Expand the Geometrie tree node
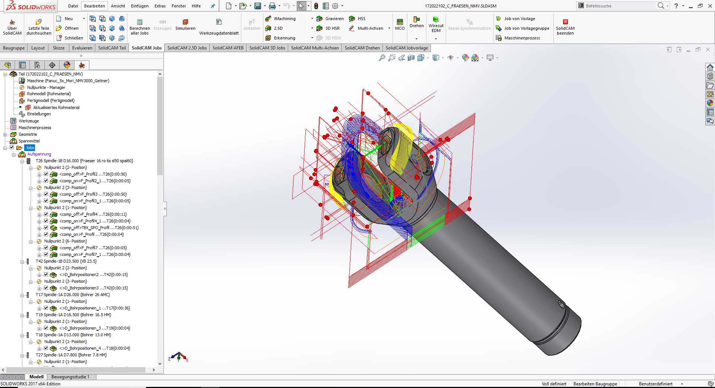Image resolution: width=715 pixels, height=388 pixels. pyautogui.click(x=5, y=134)
